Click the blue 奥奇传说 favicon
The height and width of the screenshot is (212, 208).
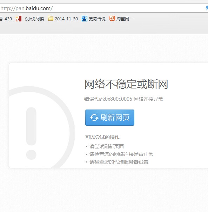84,19
